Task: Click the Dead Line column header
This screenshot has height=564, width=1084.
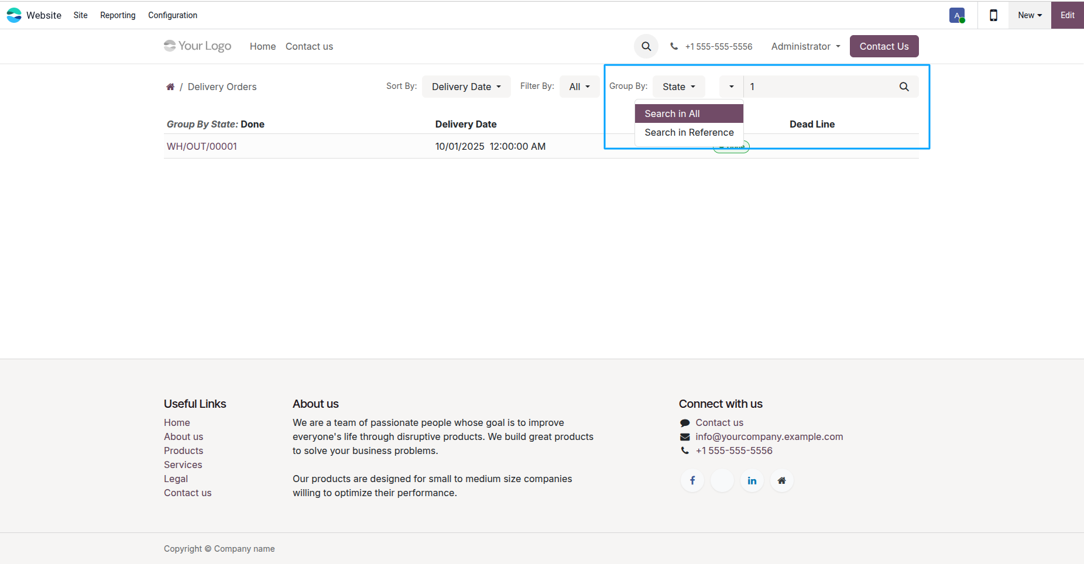Action: point(812,124)
